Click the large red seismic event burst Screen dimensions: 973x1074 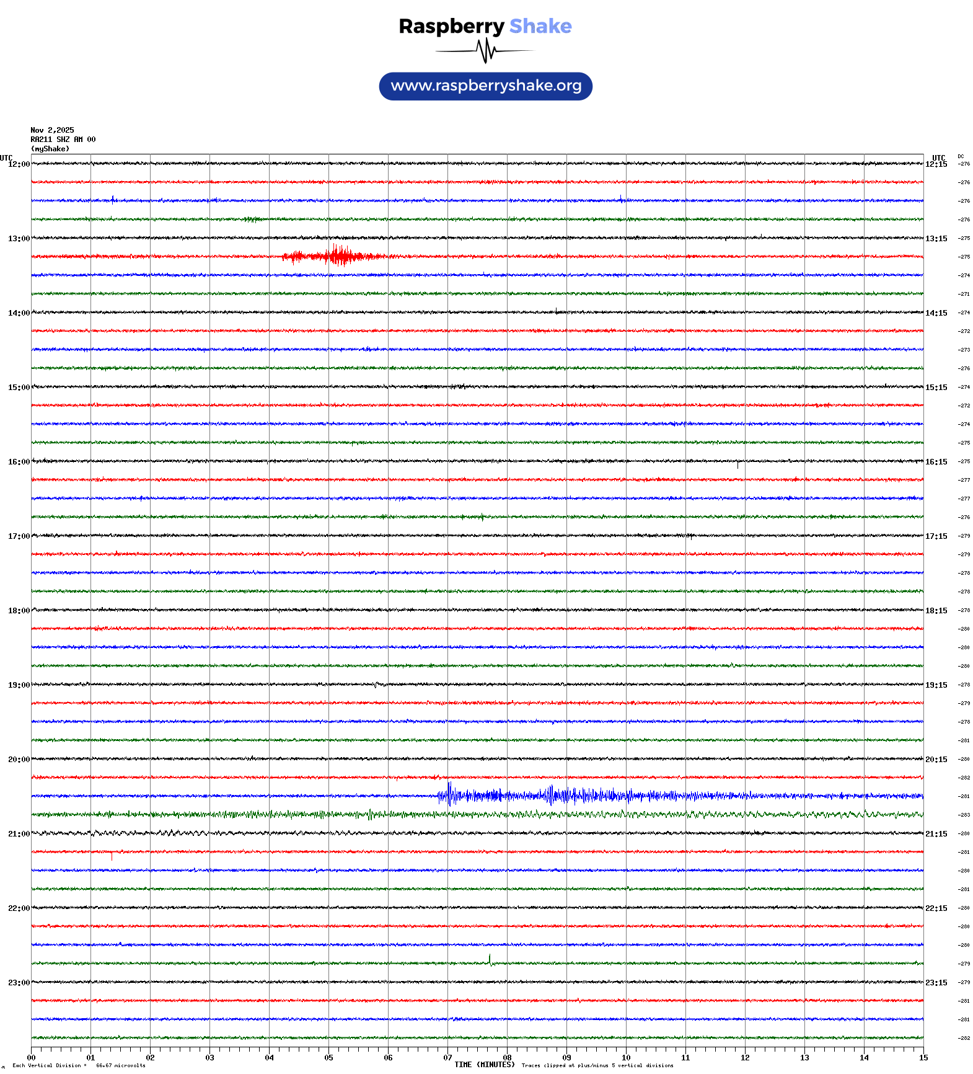pyautogui.click(x=338, y=255)
